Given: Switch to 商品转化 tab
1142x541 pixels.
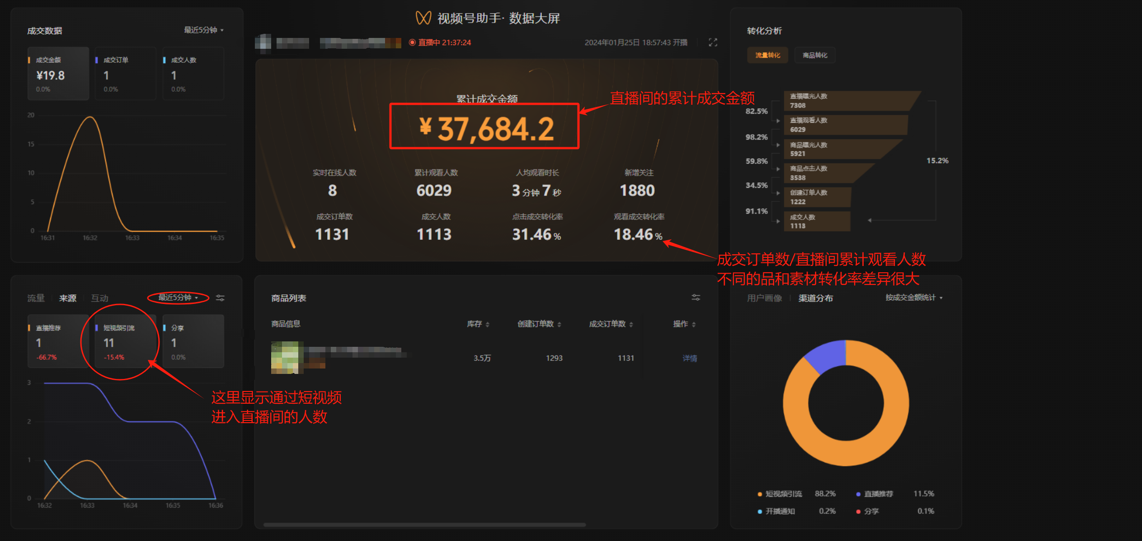Looking at the screenshot, I should click(x=815, y=55).
